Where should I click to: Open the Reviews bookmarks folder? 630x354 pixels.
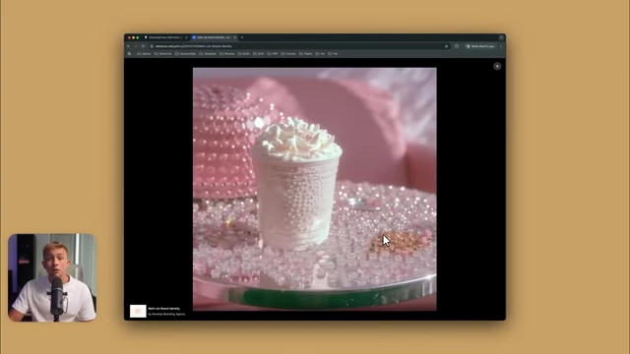click(227, 53)
